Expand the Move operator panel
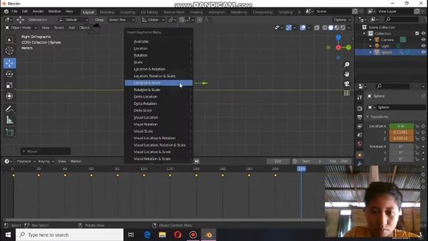The height and width of the screenshot is (241, 428). pos(45,151)
